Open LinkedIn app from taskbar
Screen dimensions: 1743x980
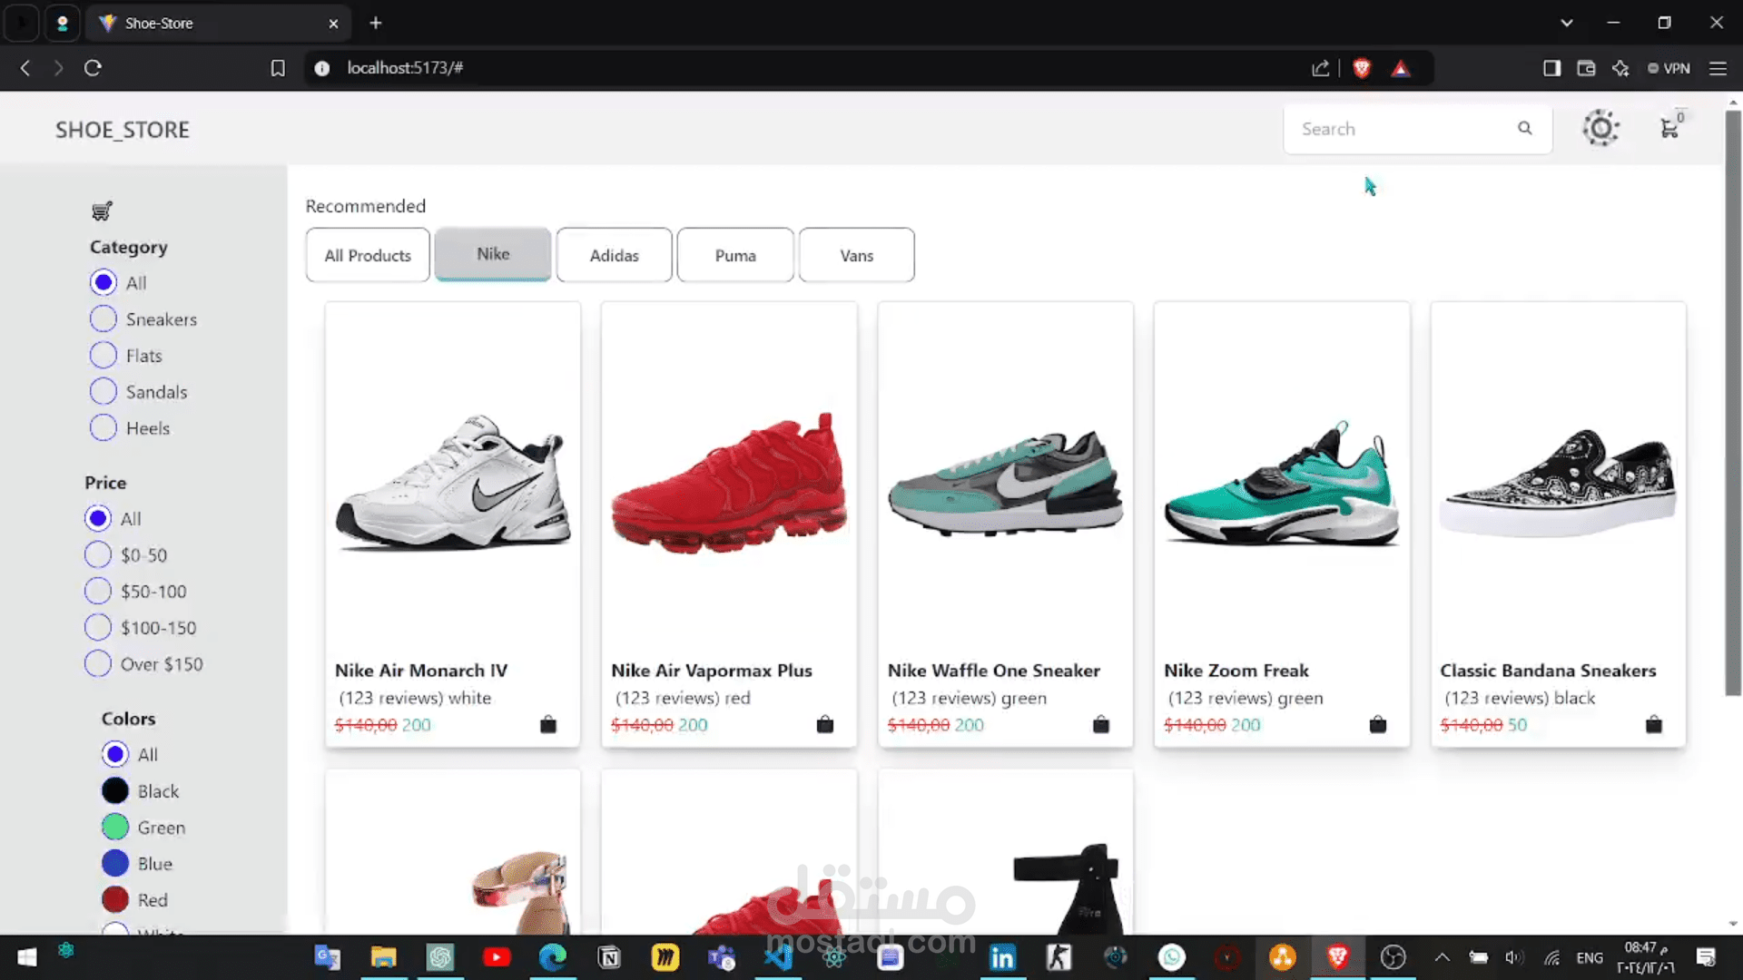[1002, 957]
